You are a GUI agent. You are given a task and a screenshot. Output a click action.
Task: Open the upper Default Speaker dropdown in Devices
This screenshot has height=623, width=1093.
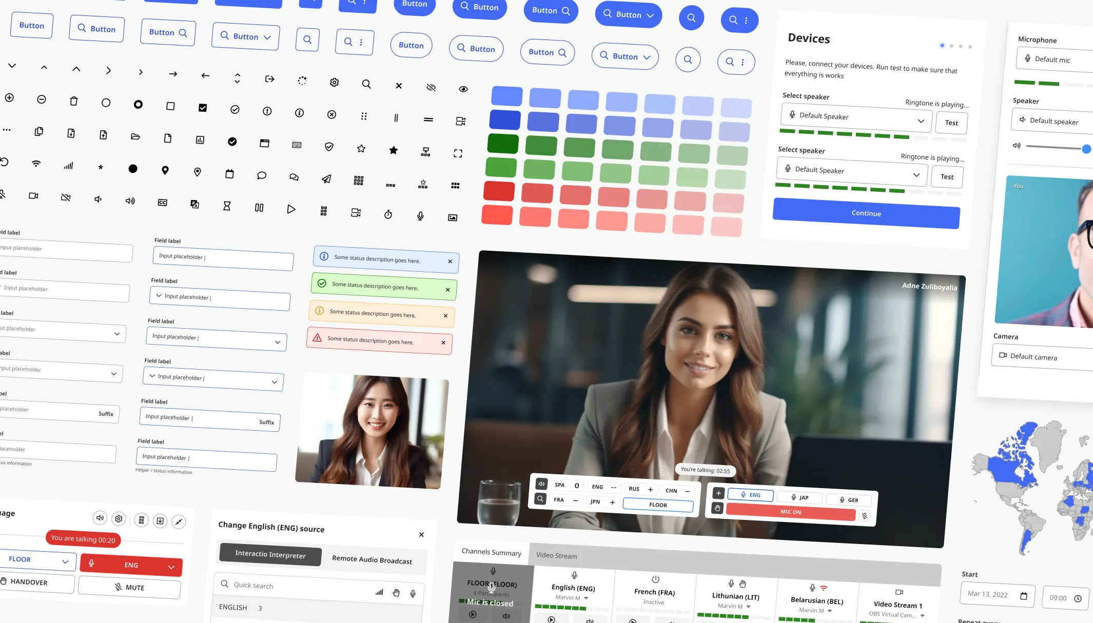[x=856, y=117]
